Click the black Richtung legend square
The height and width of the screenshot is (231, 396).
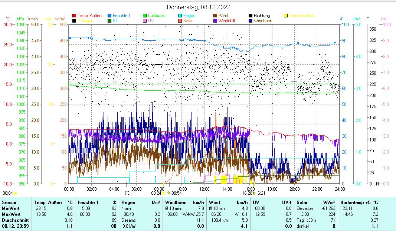251,16
